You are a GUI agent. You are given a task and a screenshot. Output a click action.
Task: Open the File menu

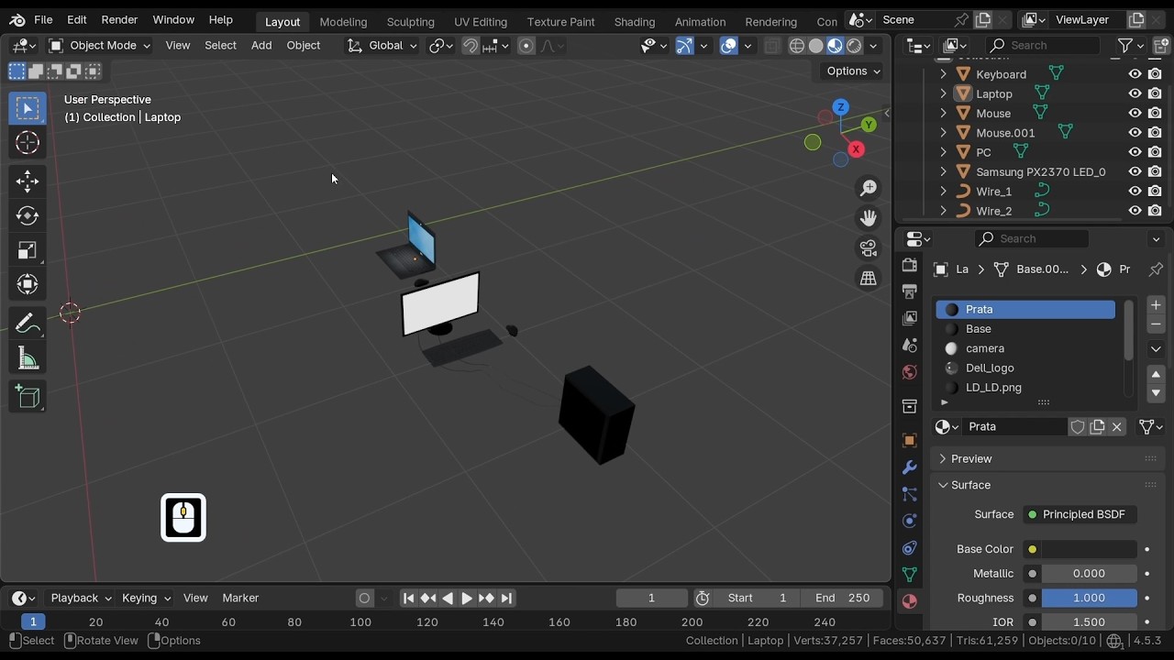pyautogui.click(x=43, y=20)
